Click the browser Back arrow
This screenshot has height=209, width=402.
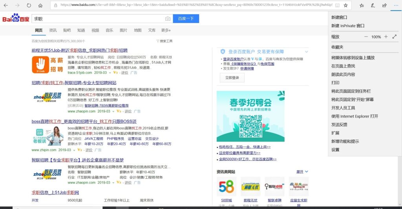point(6,5)
